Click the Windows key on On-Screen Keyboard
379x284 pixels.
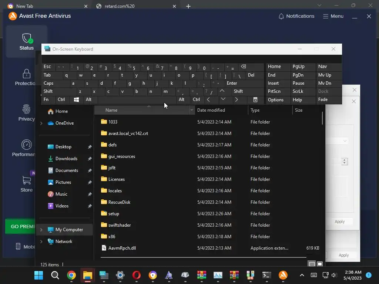click(x=76, y=99)
